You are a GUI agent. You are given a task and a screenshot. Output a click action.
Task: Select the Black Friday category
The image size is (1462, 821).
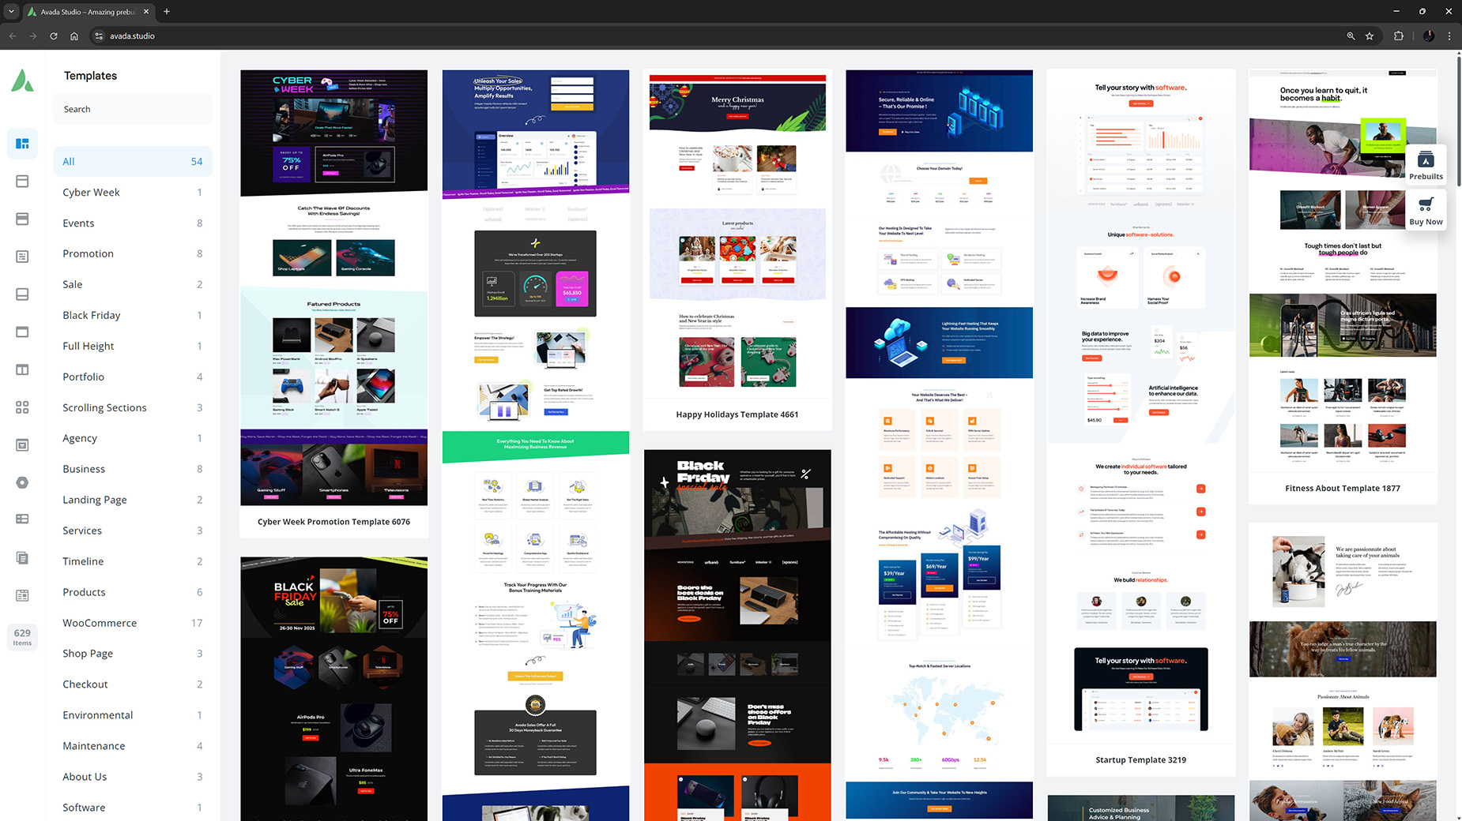click(x=92, y=315)
